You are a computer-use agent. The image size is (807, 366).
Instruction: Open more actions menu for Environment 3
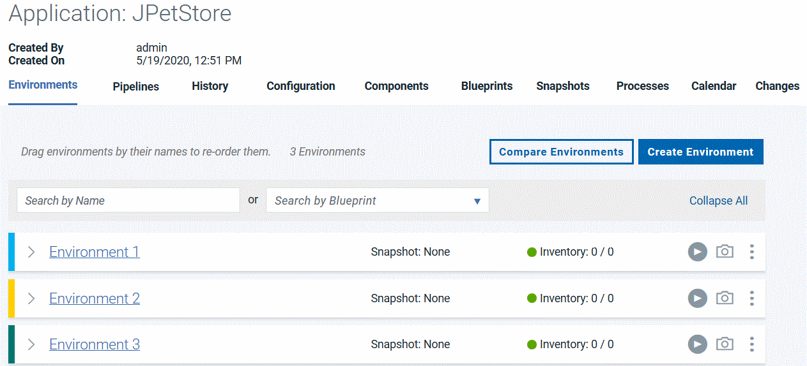point(751,344)
